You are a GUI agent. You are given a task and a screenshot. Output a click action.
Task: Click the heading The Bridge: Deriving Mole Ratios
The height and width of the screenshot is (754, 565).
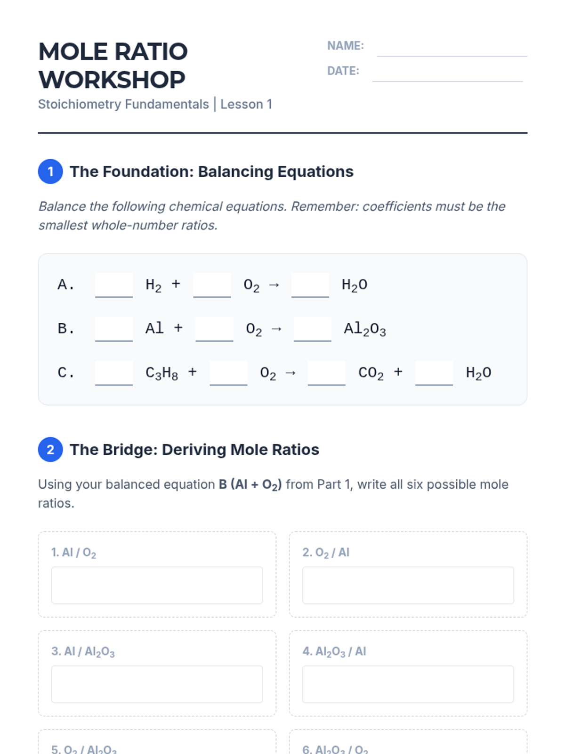(x=194, y=450)
